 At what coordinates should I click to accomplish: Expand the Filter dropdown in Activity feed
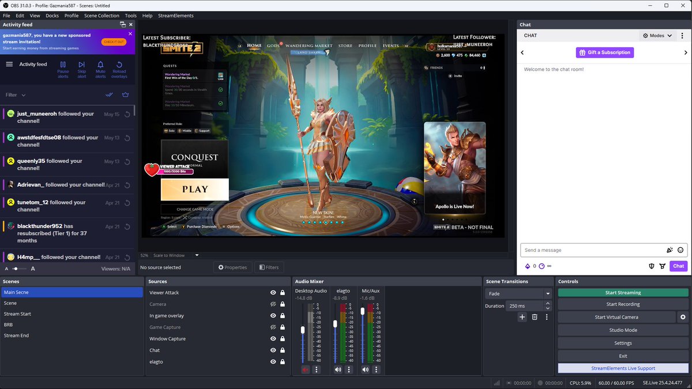[x=16, y=95]
